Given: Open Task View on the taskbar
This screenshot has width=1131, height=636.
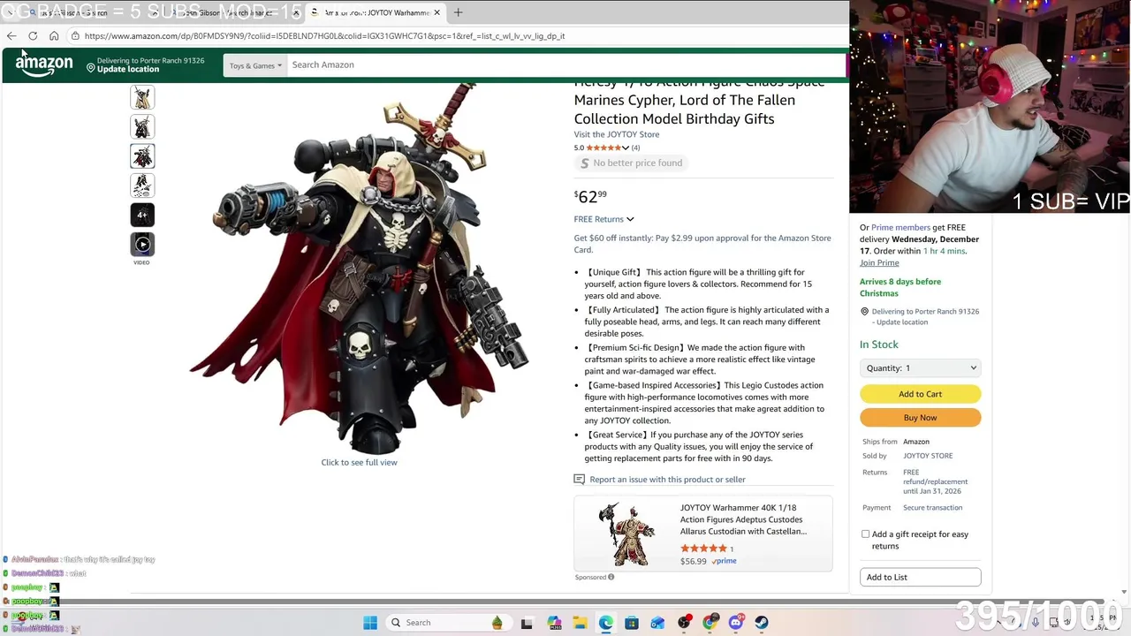Looking at the screenshot, I should point(527,623).
